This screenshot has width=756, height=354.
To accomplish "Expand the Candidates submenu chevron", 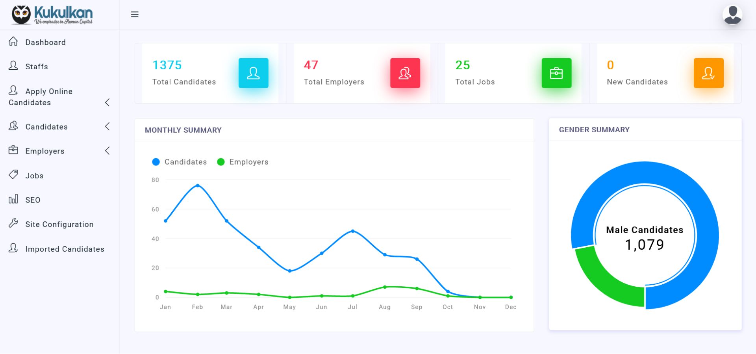I will [x=107, y=126].
